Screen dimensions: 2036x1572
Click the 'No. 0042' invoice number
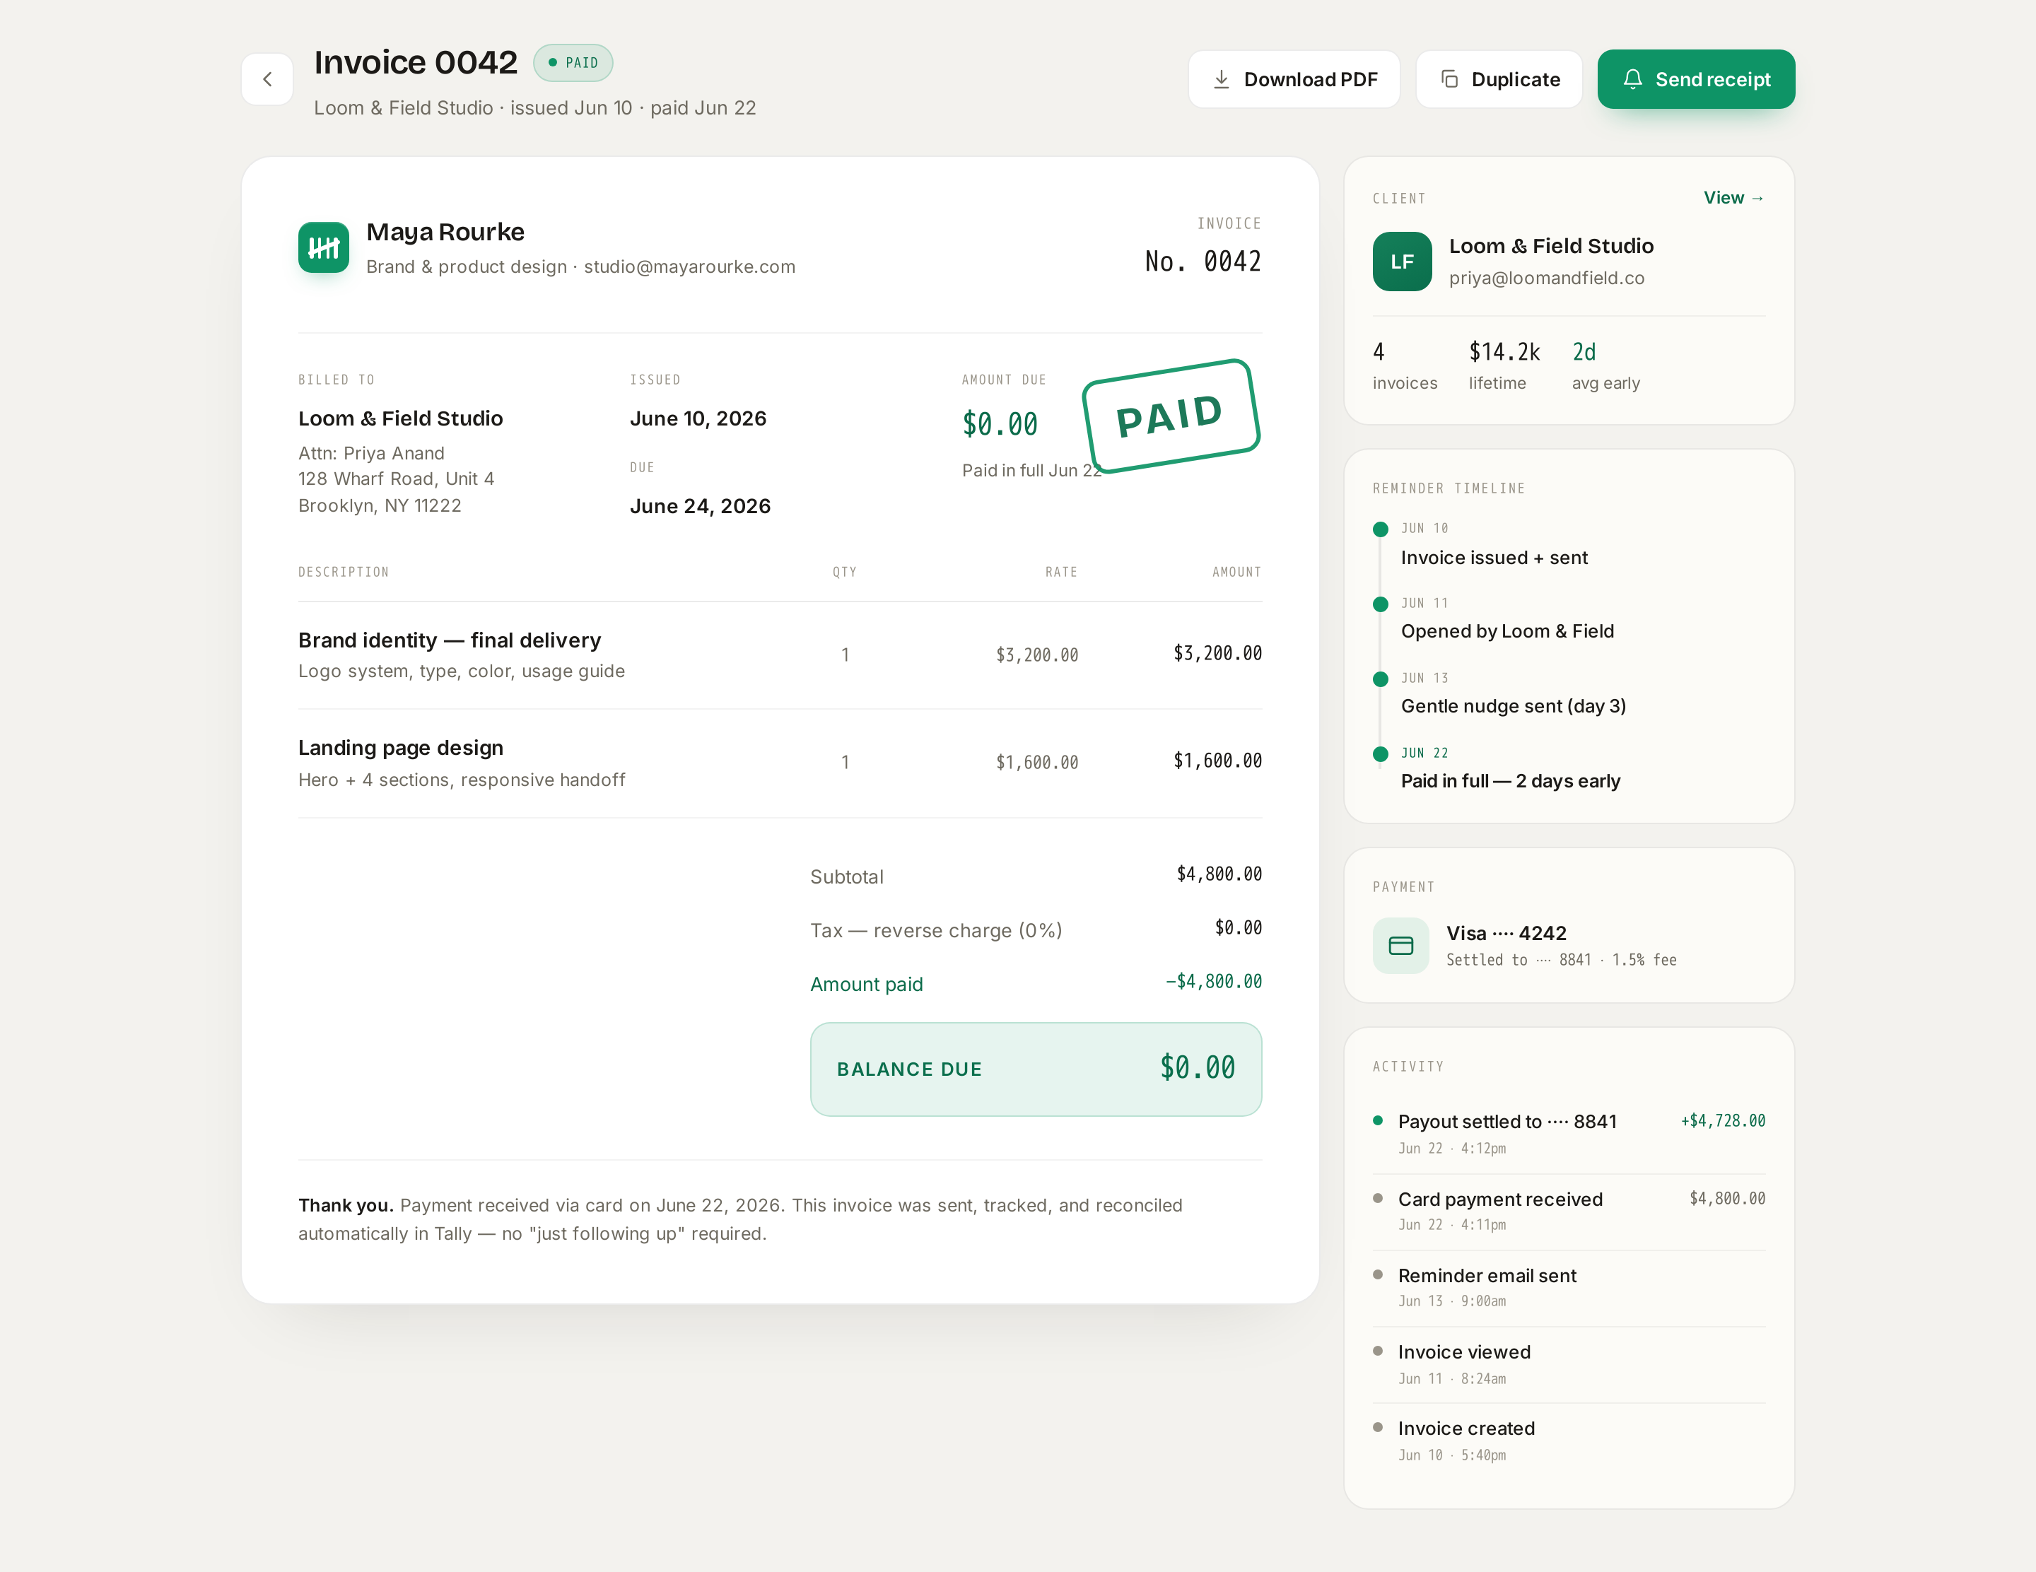point(1203,261)
